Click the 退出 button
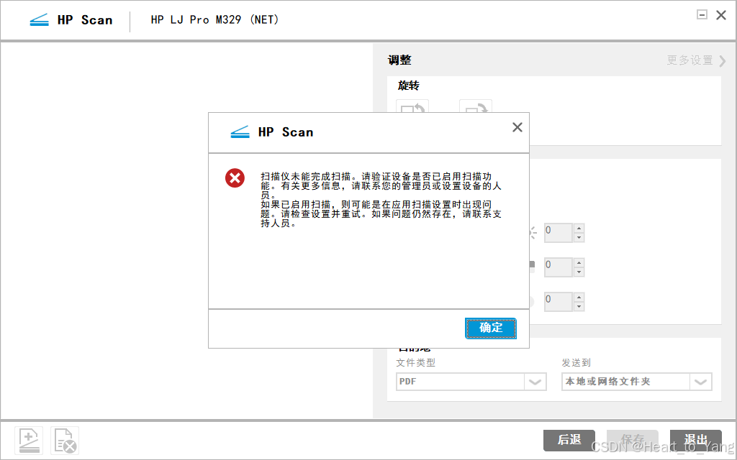This screenshot has height=460, width=737. coord(696,440)
